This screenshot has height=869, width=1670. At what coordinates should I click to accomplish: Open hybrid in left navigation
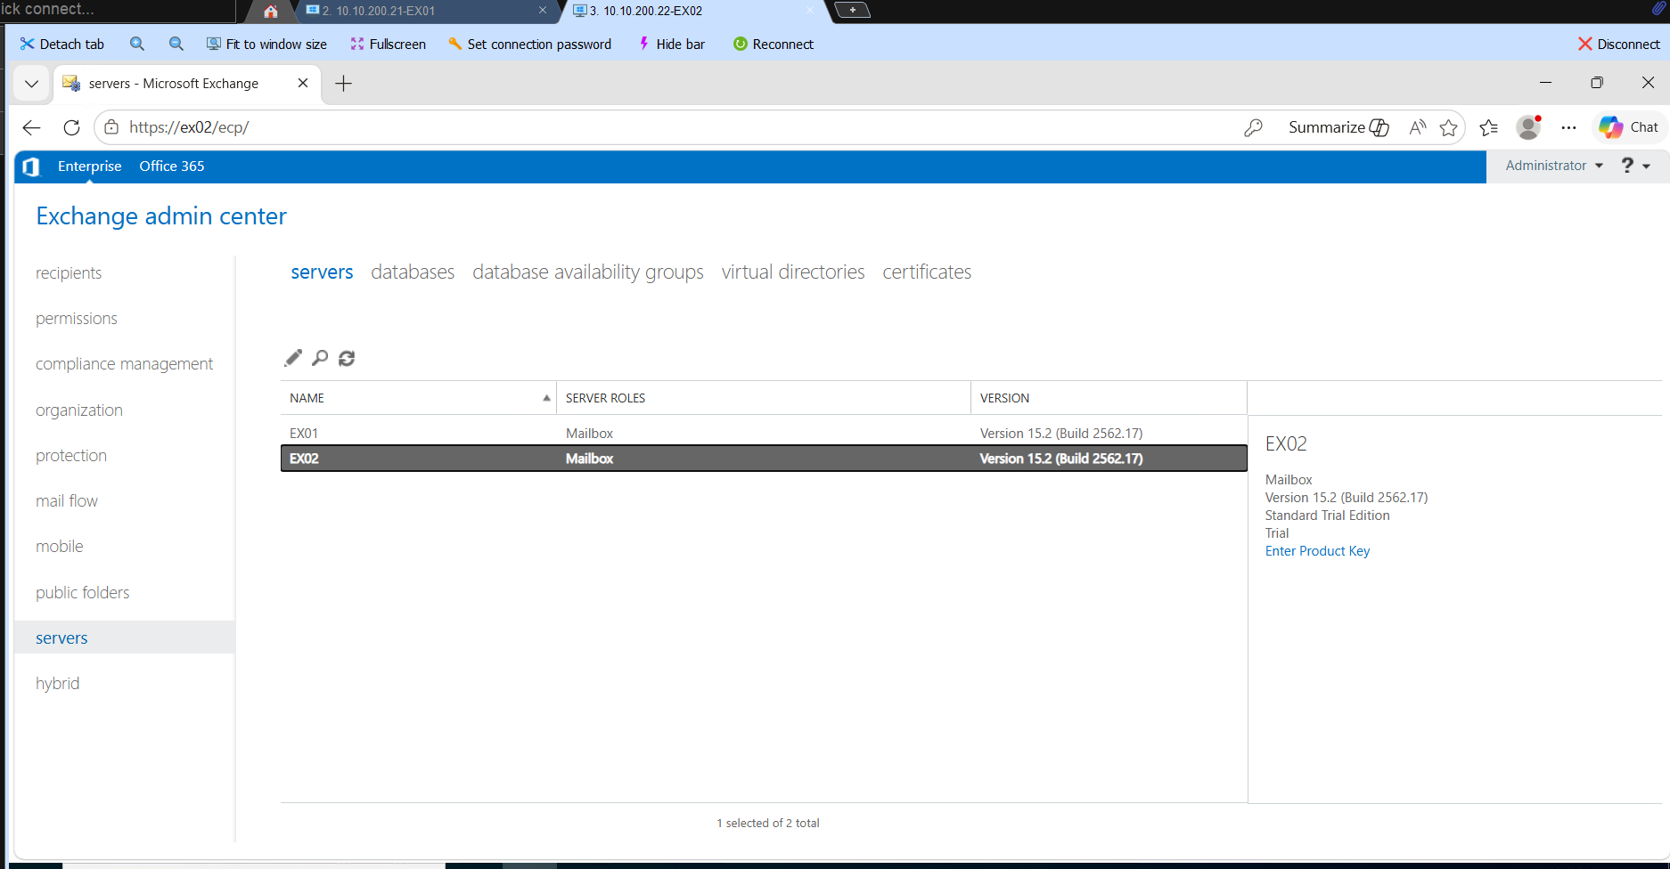[x=58, y=683]
